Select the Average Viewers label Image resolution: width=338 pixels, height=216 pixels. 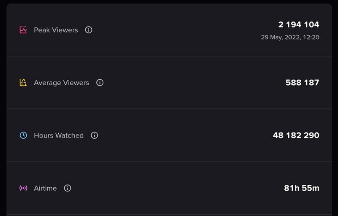click(61, 83)
